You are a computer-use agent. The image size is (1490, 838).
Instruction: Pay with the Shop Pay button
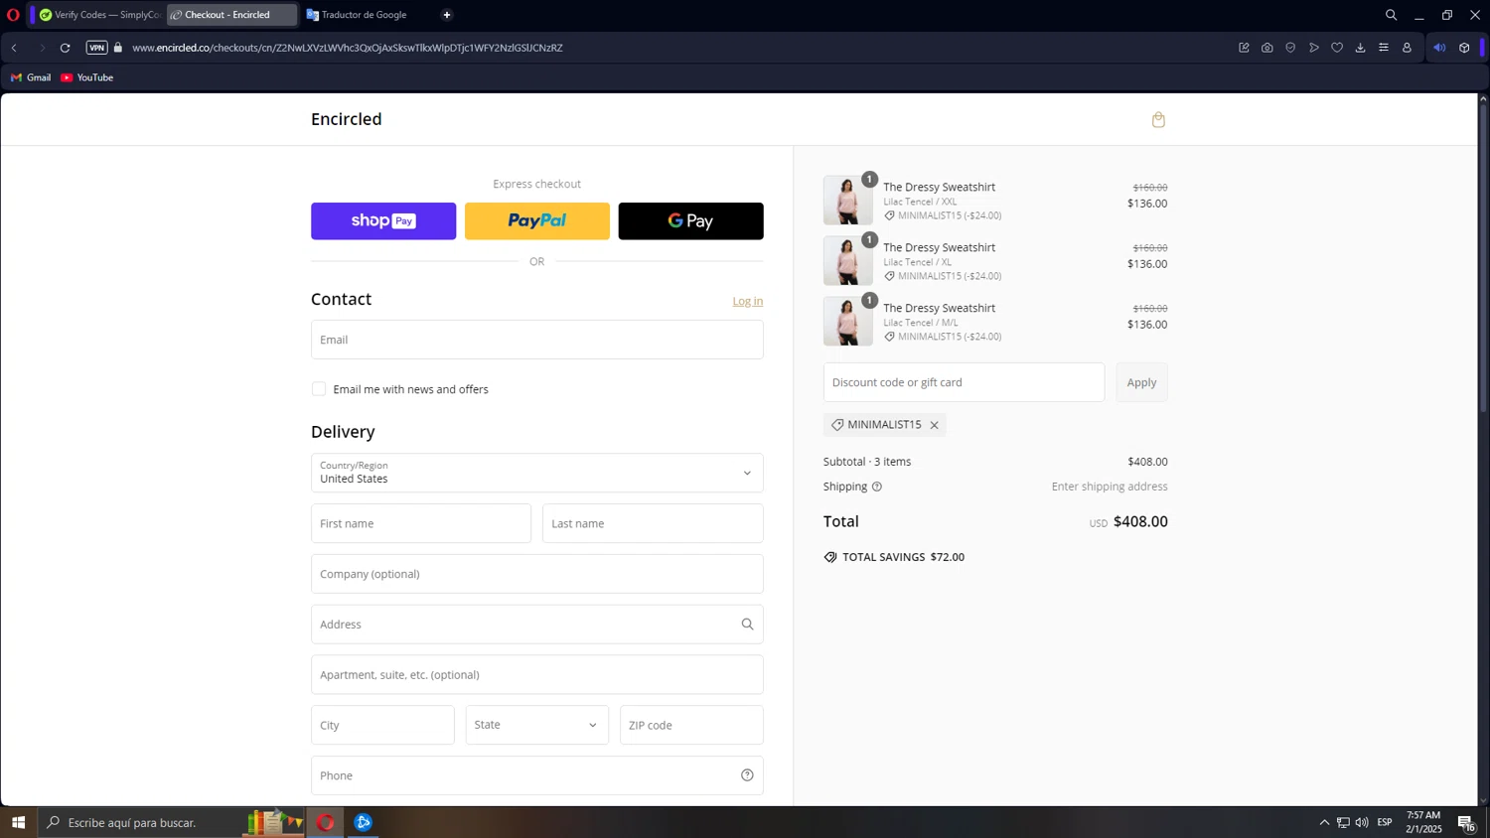[383, 221]
